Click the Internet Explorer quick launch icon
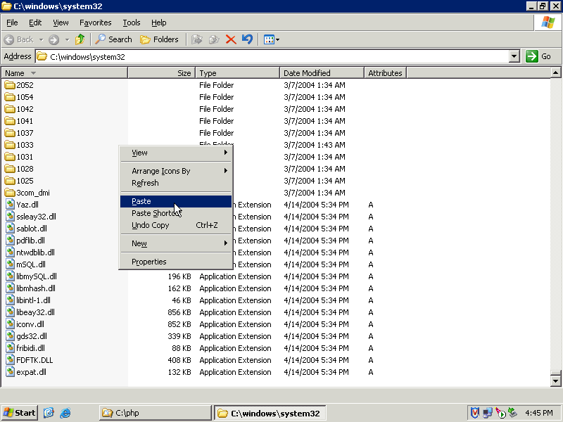The height and width of the screenshot is (422, 563). [x=65, y=413]
